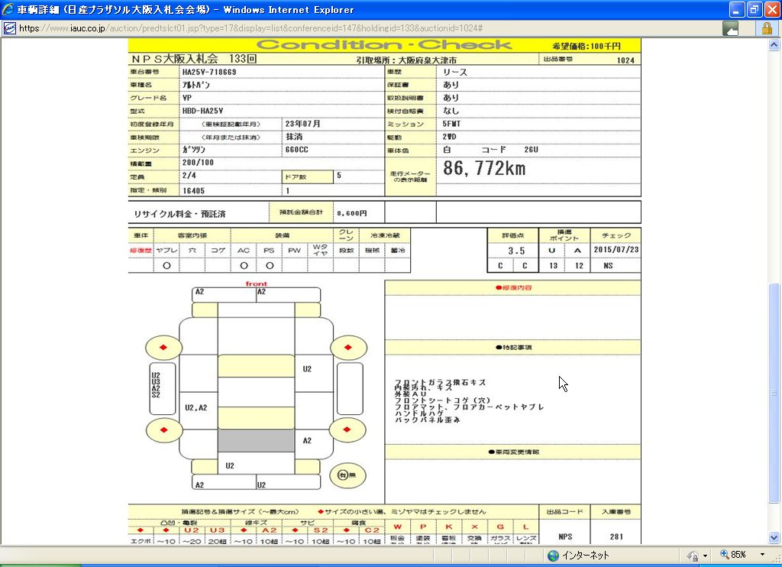This screenshot has height=567, width=782.
Task: Open the privacy icon dropdown arrow
Action: point(704,556)
